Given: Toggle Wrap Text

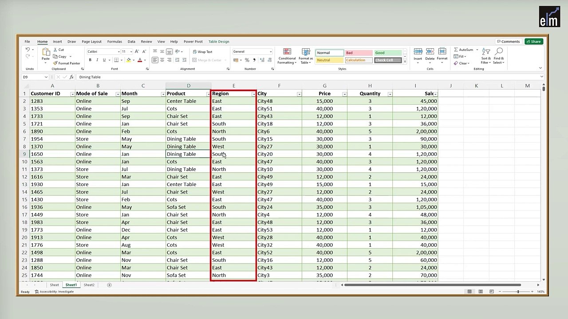Looking at the screenshot, I should click(x=202, y=52).
